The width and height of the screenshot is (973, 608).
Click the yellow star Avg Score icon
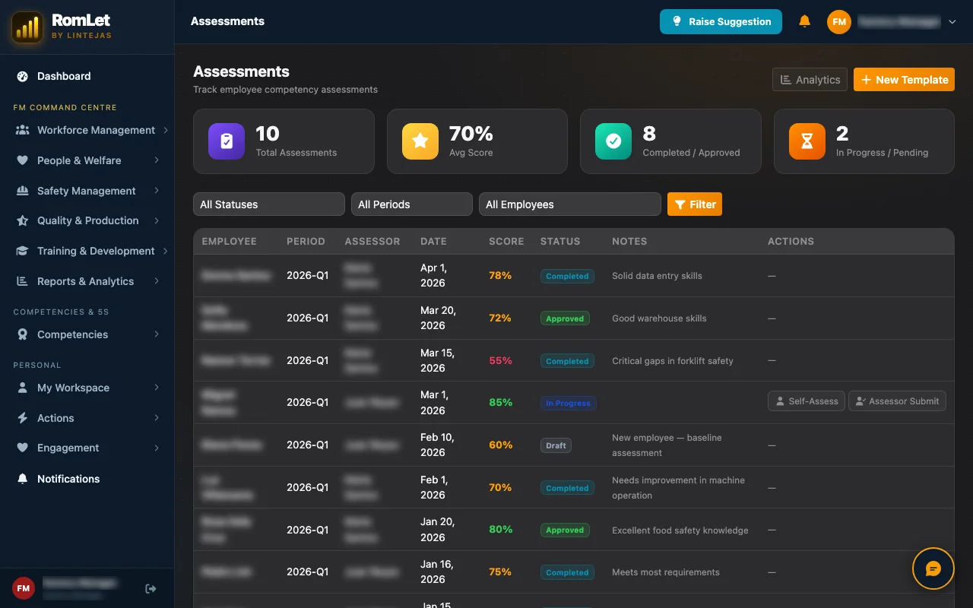(x=420, y=141)
